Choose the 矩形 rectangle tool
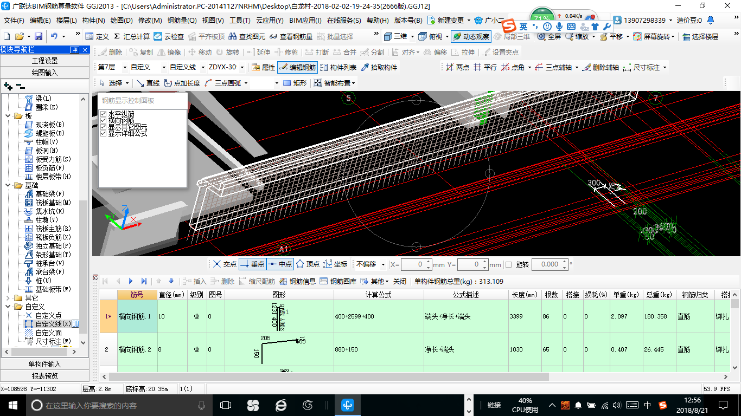Viewport: 741px width, 416px height. click(x=295, y=83)
